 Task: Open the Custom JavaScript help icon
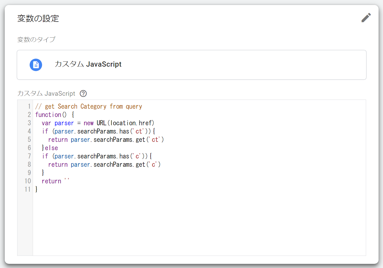point(83,93)
